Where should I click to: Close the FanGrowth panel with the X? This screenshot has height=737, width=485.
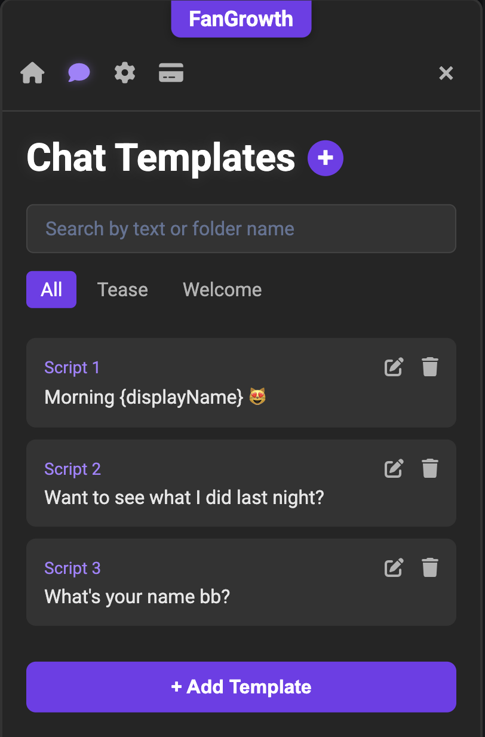[446, 73]
